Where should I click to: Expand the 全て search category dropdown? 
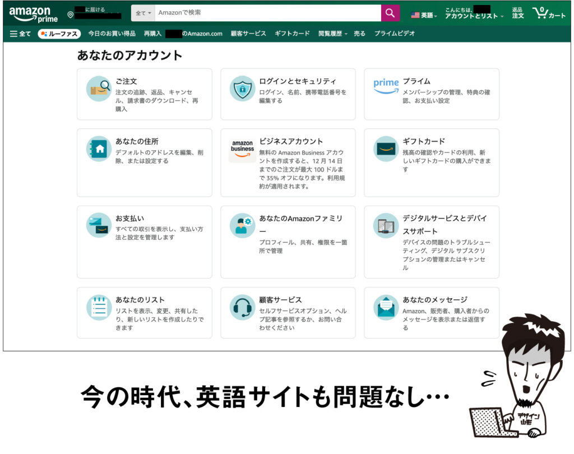click(x=143, y=13)
